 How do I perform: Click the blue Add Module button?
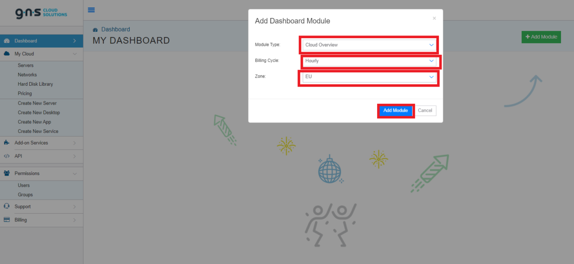point(396,110)
